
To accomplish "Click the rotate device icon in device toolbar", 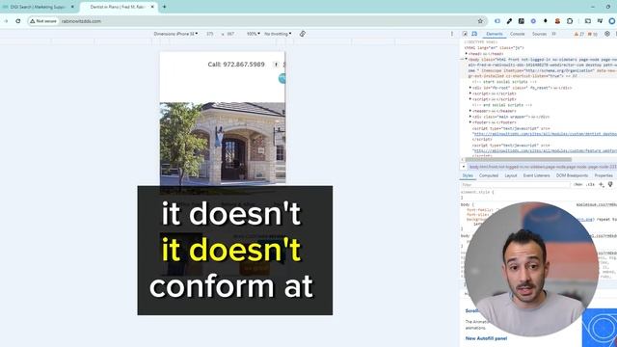I will 302,34.
